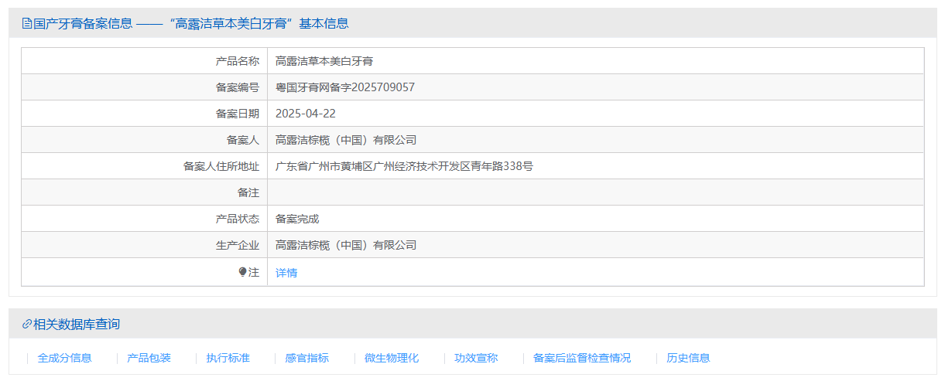Click the 备案日期 label cell
The image size is (945, 381).
tap(145, 114)
